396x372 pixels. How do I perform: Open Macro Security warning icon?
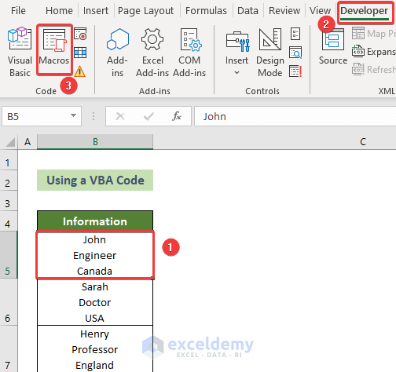79,71
